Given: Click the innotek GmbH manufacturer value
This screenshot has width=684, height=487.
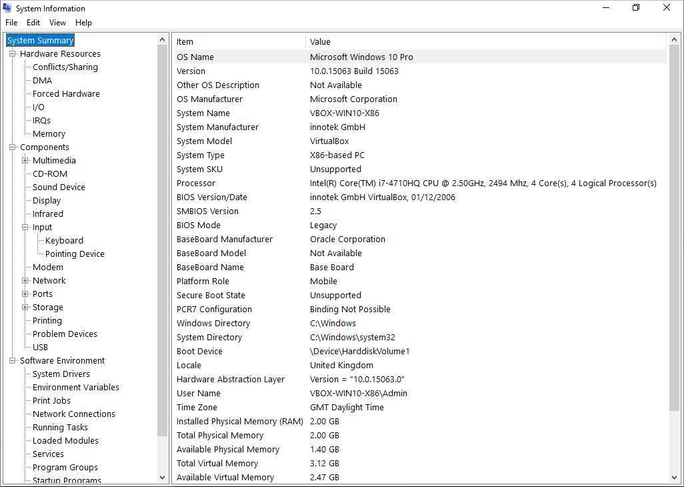Looking at the screenshot, I should pos(337,127).
